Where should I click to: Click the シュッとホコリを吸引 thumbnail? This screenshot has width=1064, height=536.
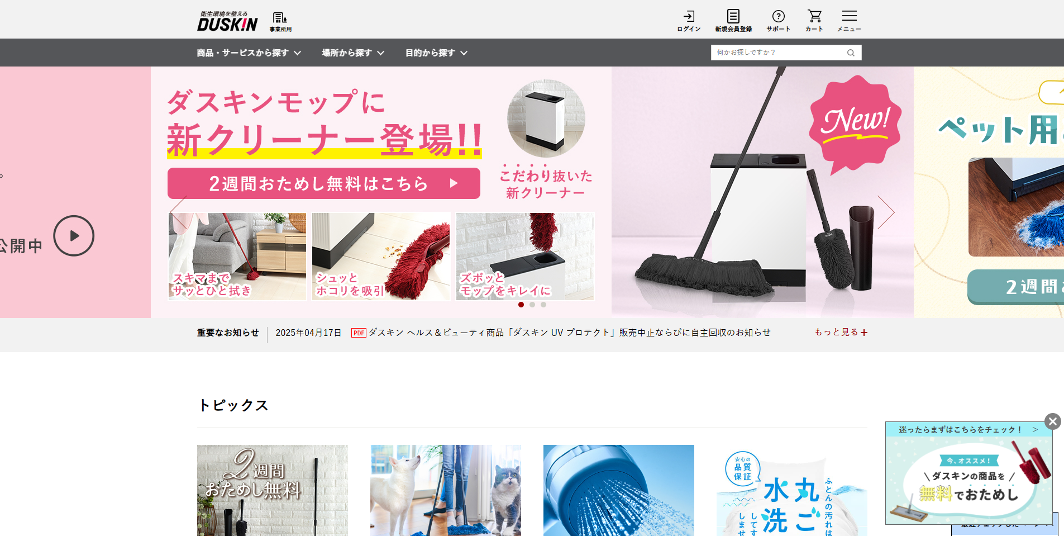pos(381,257)
